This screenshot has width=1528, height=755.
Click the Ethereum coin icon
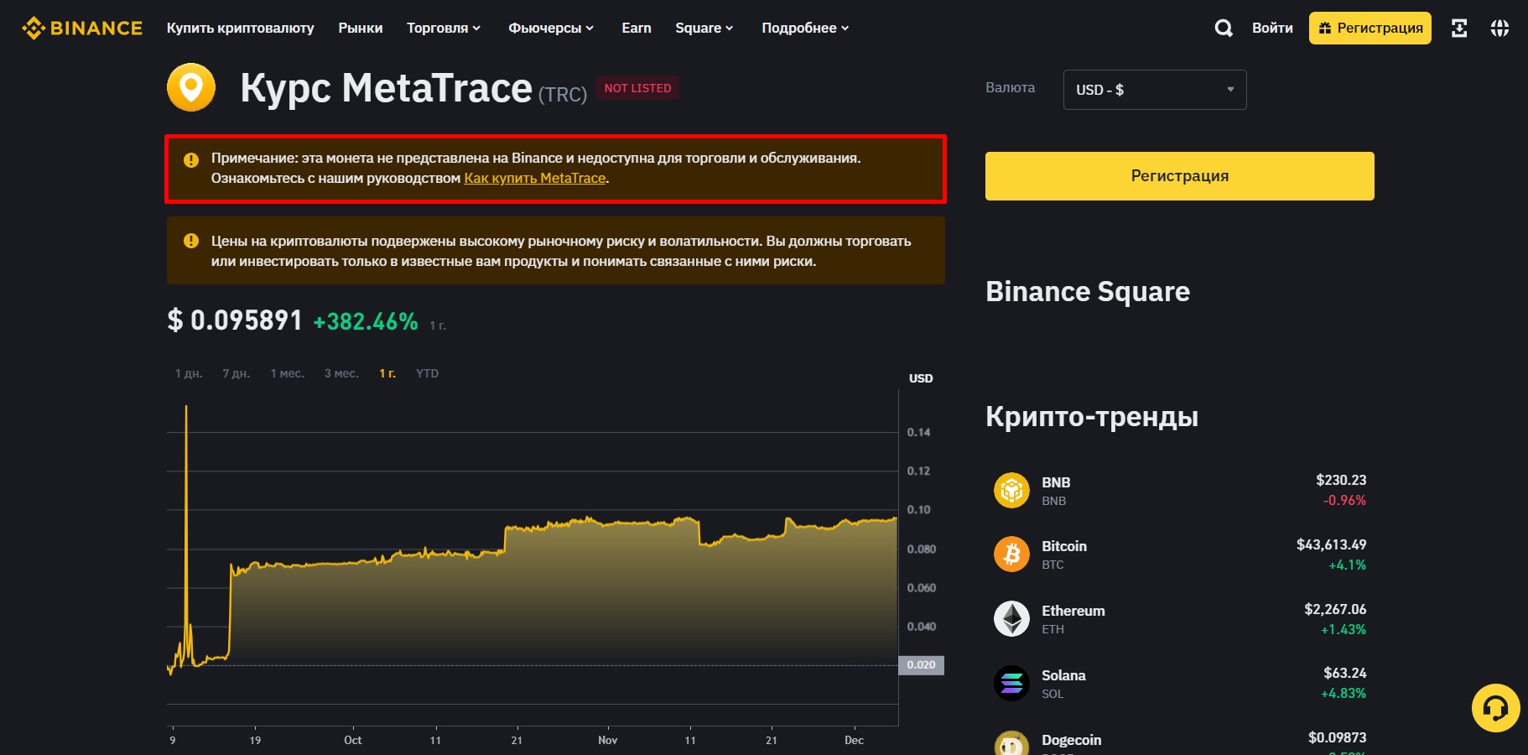(1011, 619)
